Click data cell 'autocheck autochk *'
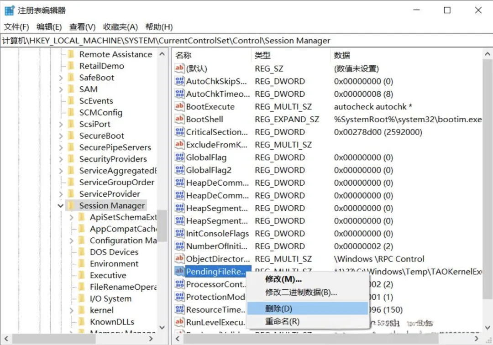493x345 pixels. (373, 106)
